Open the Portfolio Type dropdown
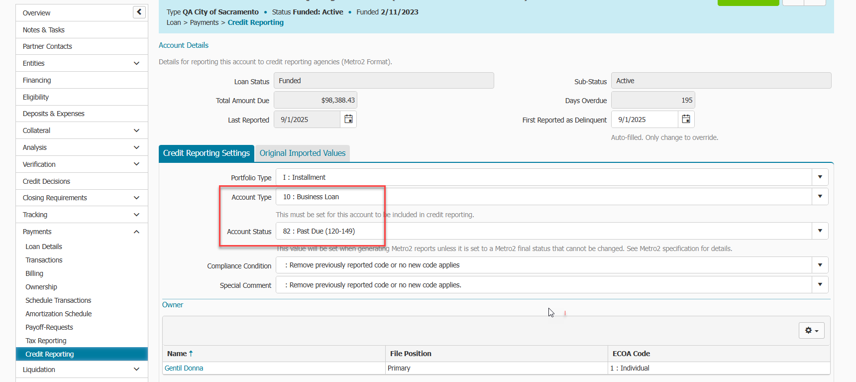 click(820, 177)
